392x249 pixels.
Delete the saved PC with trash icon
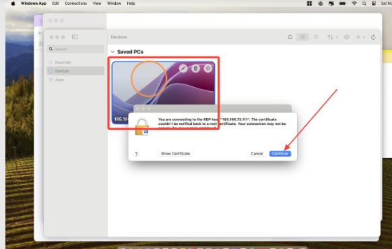click(x=195, y=68)
